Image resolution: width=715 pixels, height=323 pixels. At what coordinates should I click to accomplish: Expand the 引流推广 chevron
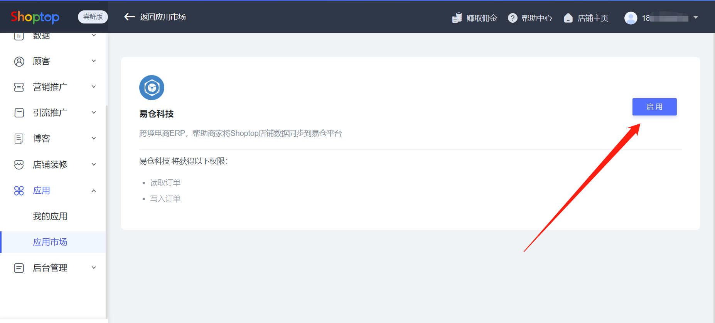(94, 112)
